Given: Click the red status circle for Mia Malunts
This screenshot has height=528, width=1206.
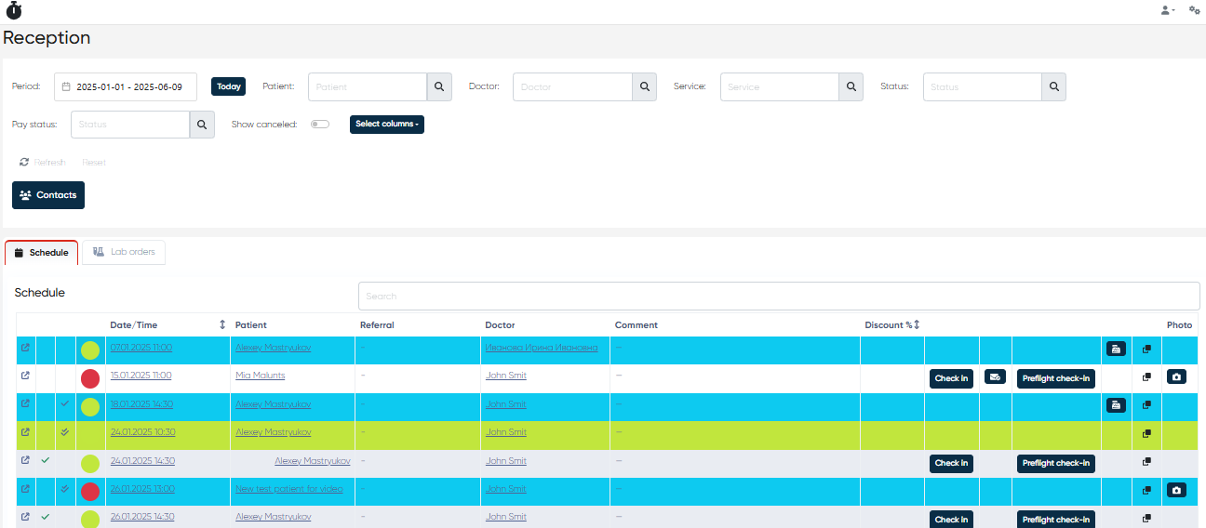Looking at the screenshot, I should point(90,378).
